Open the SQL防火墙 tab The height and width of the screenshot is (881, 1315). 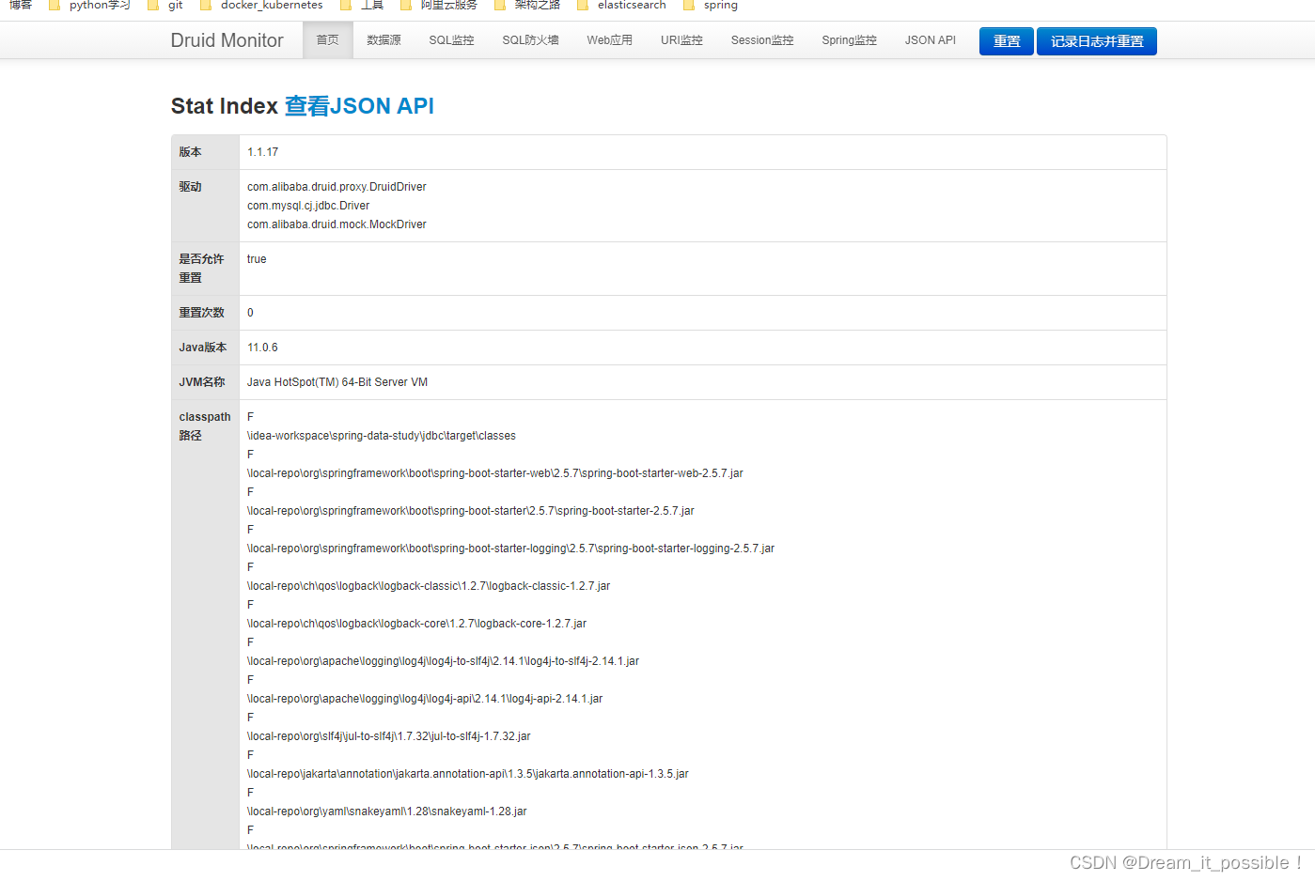pyautogui.click(x=529, y=40)
